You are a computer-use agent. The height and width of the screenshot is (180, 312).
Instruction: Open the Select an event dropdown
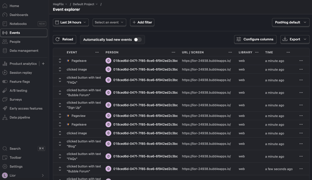point(109,22)
